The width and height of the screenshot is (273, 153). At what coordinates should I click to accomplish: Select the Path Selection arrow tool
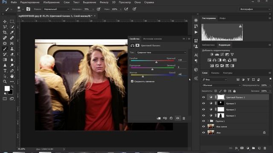point(5,76)
